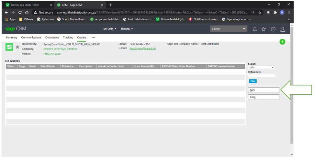Click the Reference input field

pos(262,76)
